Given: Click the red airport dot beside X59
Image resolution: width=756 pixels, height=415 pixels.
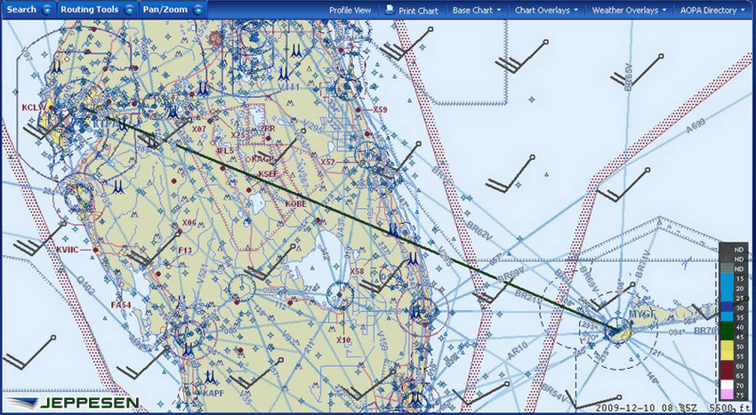Looking at the screenshot, I should point(358,110).
